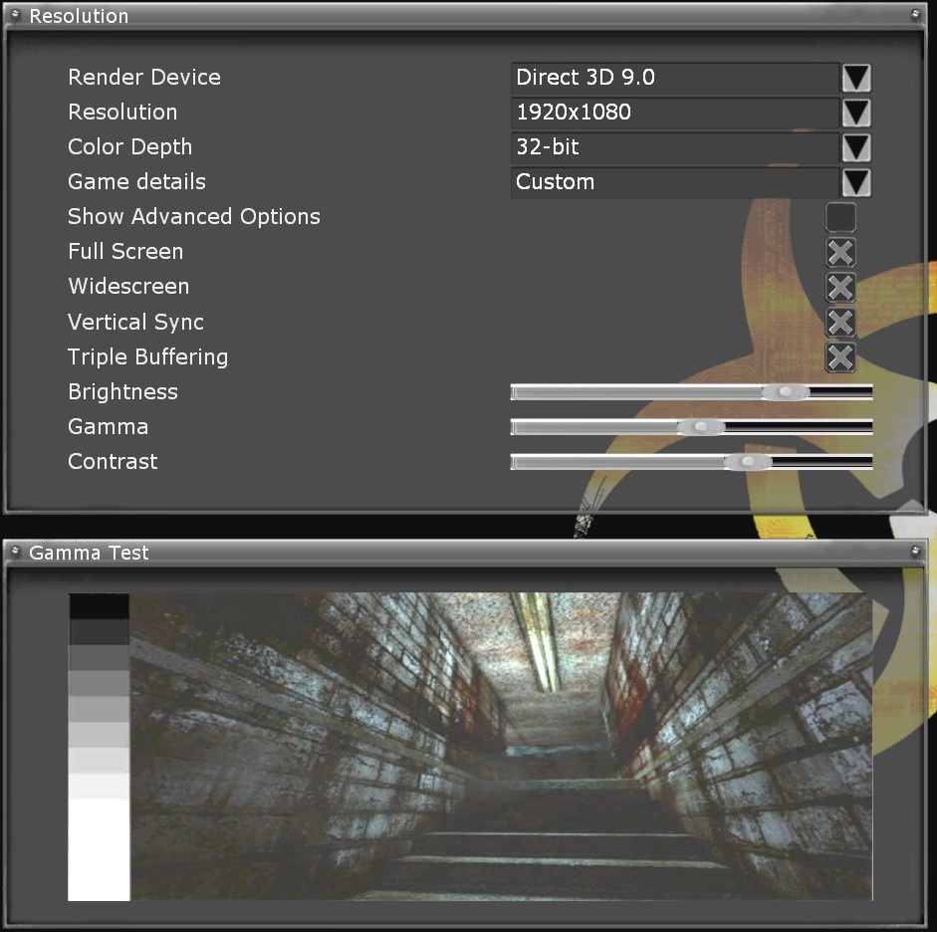Open the Render Device dropdown arrow
Image resolution: width=937 pixels, height=932 pixels.
click(x=856, y=78)
